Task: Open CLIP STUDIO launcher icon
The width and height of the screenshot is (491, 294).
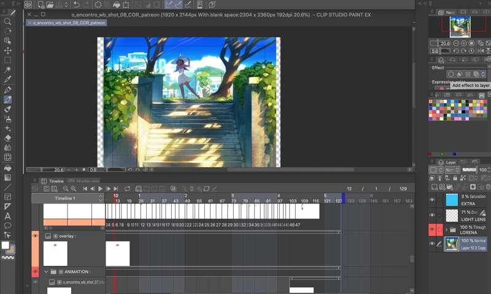Action: pos(28,4)
